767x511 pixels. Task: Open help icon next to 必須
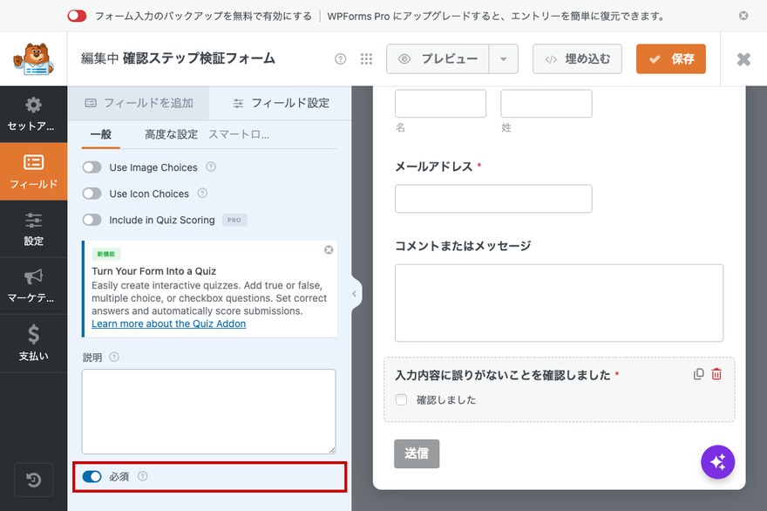pyautogui.click(x=142, y=476)
